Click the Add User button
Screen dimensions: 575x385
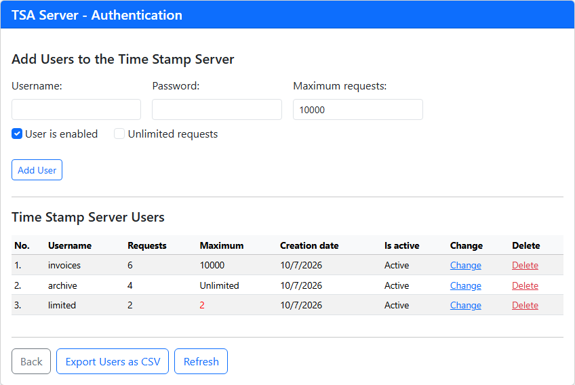37,169
